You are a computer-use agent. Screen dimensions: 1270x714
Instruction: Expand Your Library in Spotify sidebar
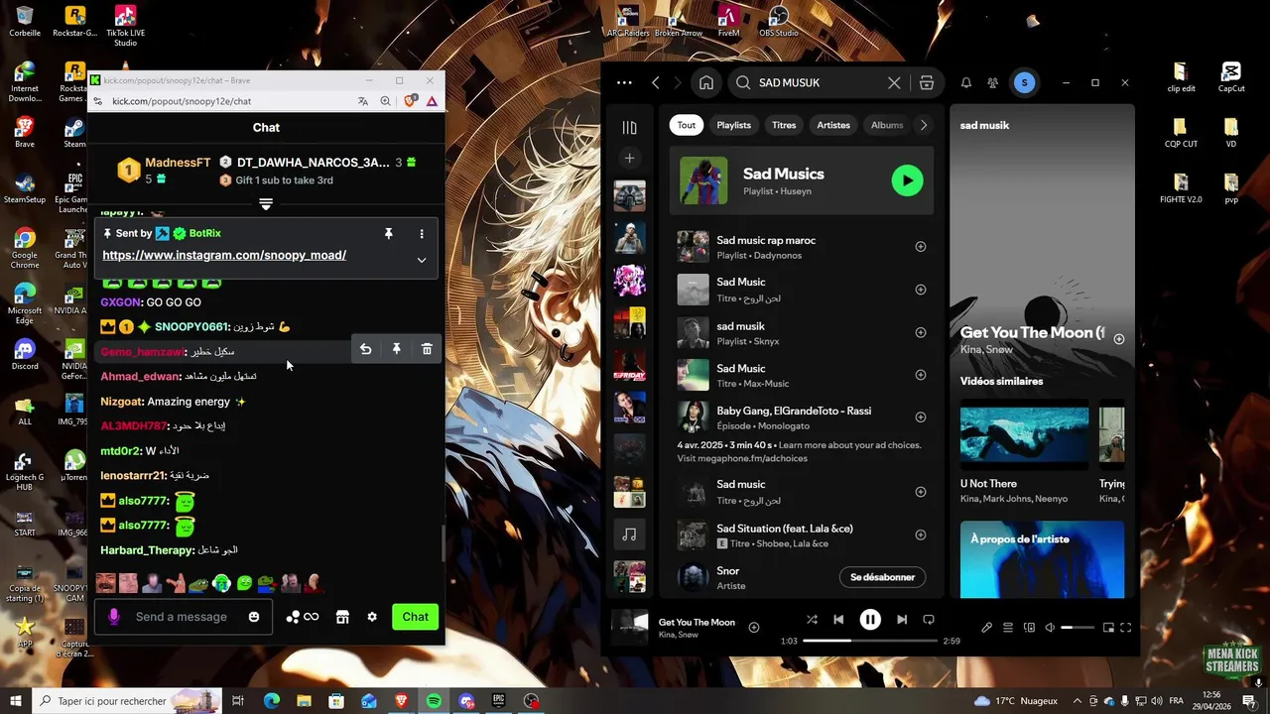pos(629,128)
